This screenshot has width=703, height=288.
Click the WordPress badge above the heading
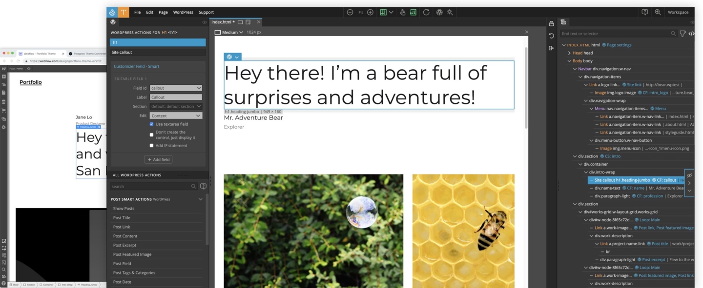coord(229,57)
